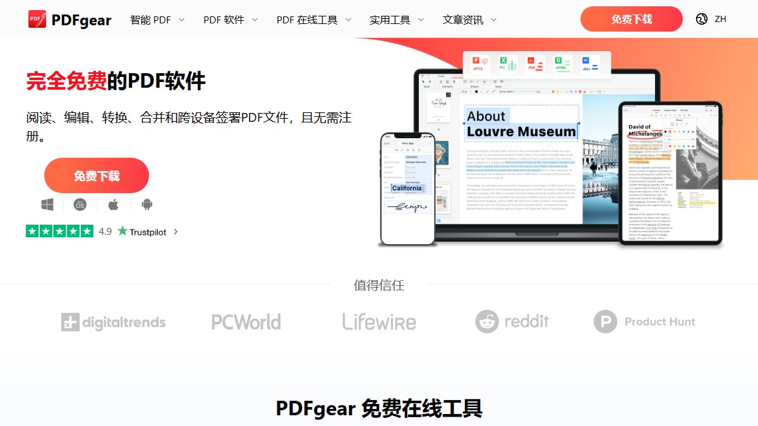Image resolution: width=758 pixels, height=426 pixels.
Task: Click the 值得信任 section heading
Action: [379, 285]
